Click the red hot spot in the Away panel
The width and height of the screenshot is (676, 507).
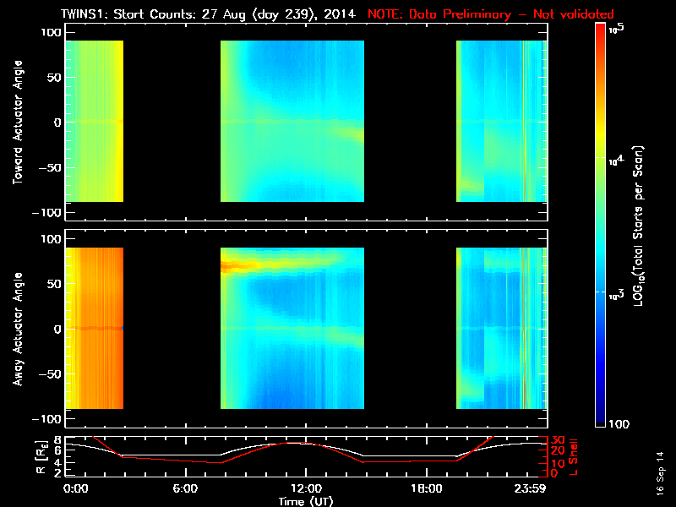(x=231, y=266)
